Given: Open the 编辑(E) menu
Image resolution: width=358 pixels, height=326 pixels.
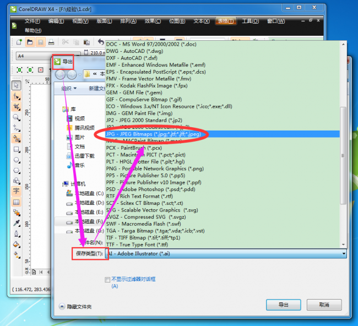Looking at the screenshot, I should click(56, 21).
